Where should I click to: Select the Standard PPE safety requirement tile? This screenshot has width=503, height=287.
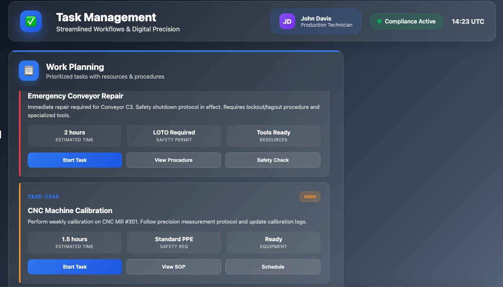tap(174, 242)
